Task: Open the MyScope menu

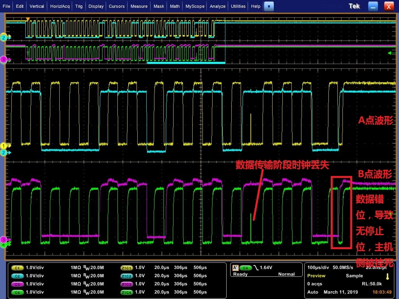Action: point(195,6)
